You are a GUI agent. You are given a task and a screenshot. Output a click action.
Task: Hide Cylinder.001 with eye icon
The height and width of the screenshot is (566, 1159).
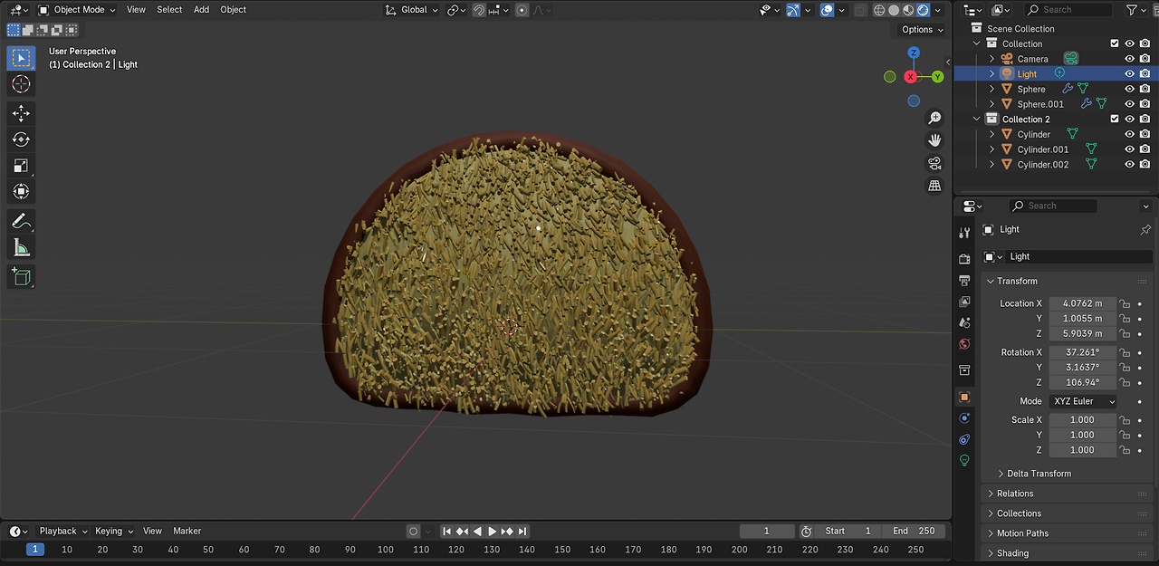(1129, 149)
